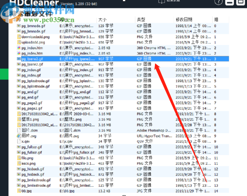Click the highlighted path E:\资料\pg_lpane2...
Image resolution: width=247 pixels, height=196 pixels.
click(x=77, y=59)
